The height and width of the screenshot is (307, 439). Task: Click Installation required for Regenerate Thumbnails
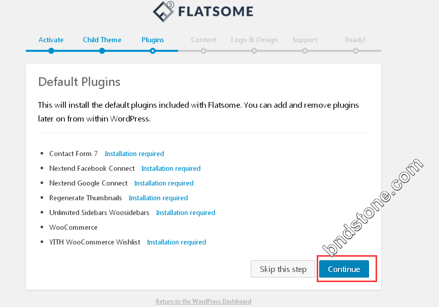tap(158, 198)
